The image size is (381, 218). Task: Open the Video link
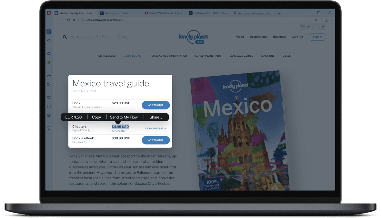[240, 37]
